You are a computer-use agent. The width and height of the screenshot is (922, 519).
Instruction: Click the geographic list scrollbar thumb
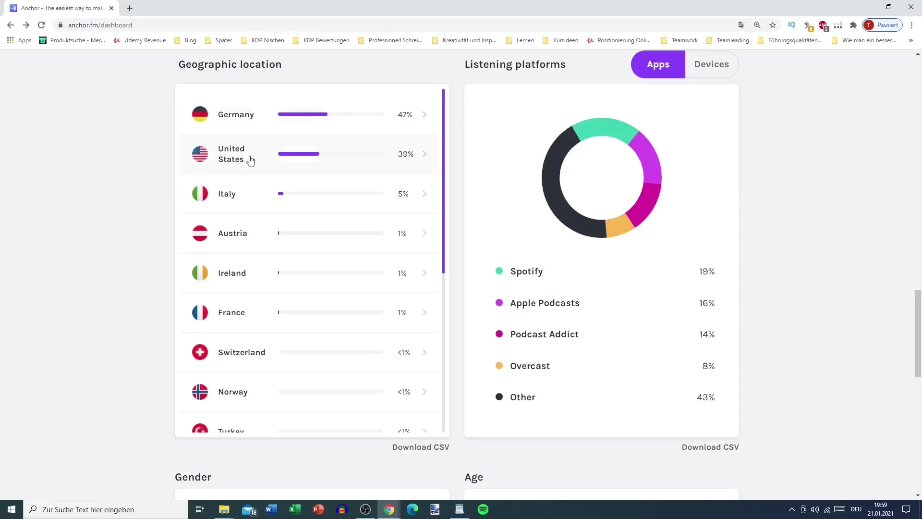(443, 181)
